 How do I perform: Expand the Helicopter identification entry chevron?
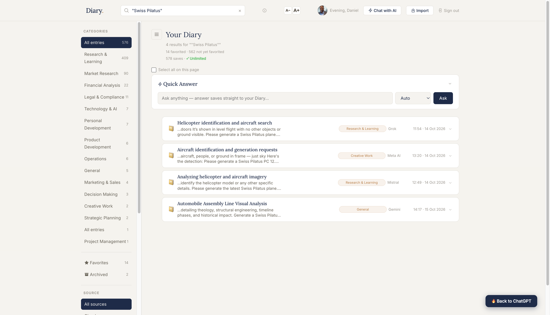(450, 129)
